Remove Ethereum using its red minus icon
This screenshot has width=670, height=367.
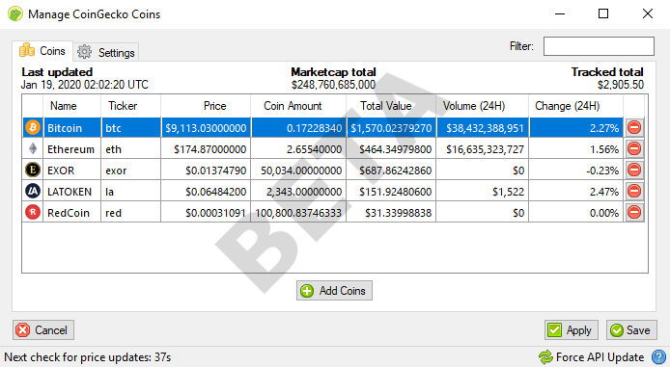click(x=634, y=148)
